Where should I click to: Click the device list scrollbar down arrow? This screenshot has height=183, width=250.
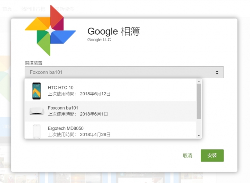click(x=199, y=136)
